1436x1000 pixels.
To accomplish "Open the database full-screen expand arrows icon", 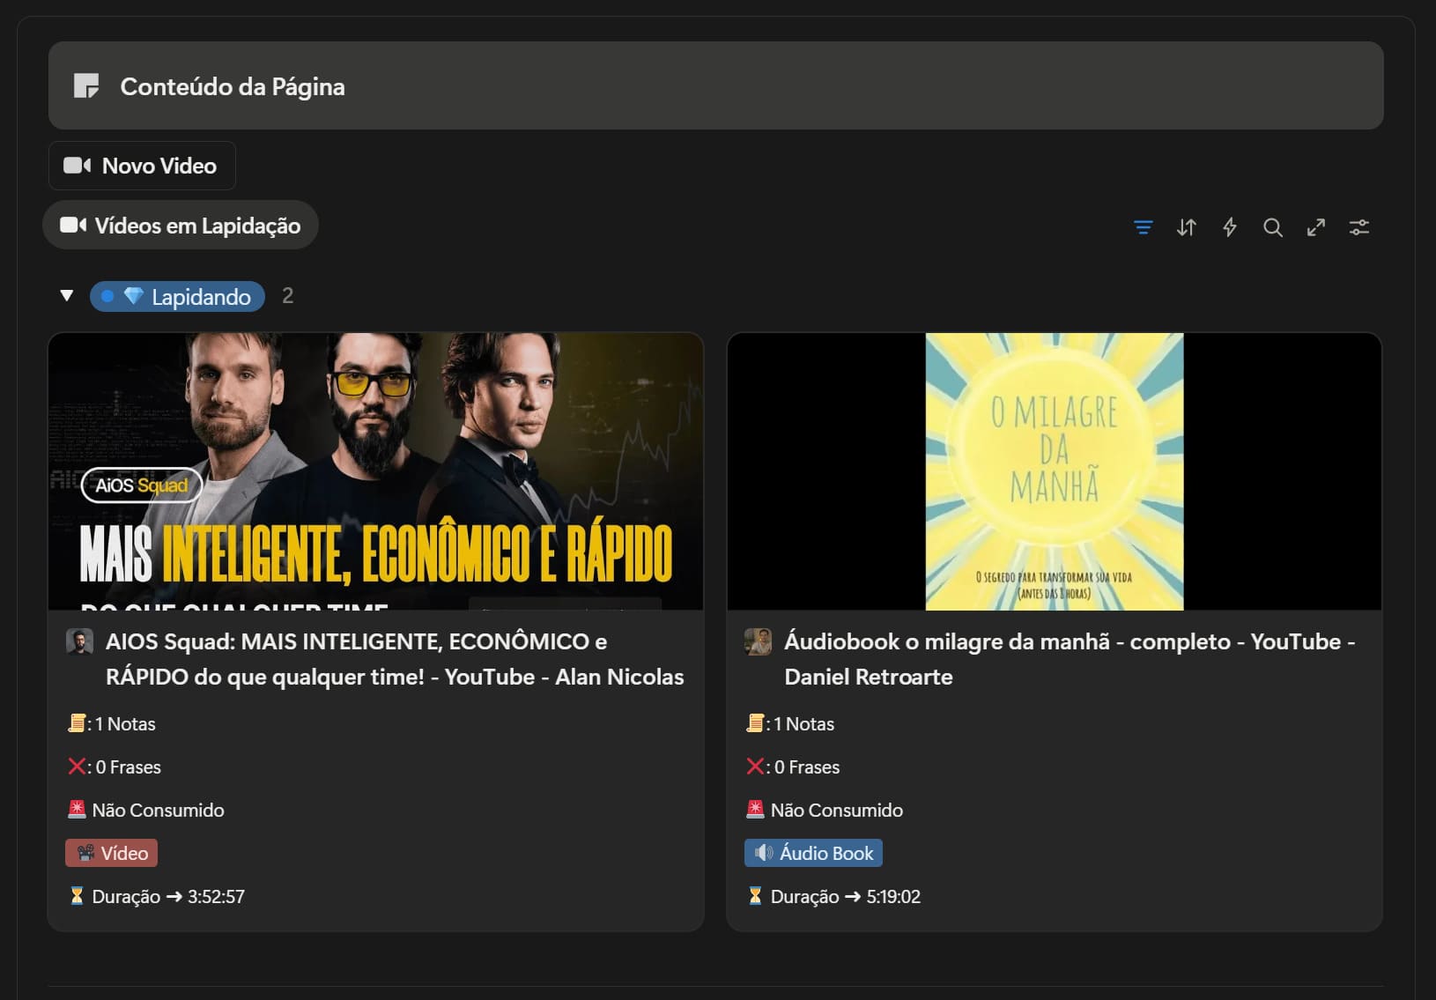I will [1316, 227].
